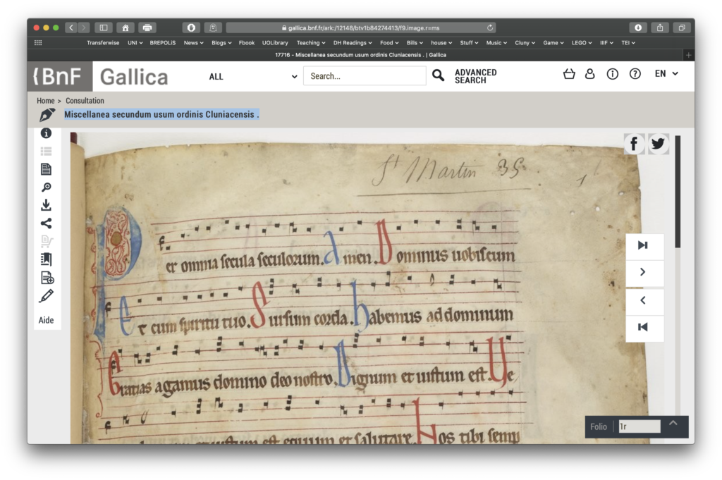Open the user account icon in the header
Viewport: 722px width, 480px height.
589,73
